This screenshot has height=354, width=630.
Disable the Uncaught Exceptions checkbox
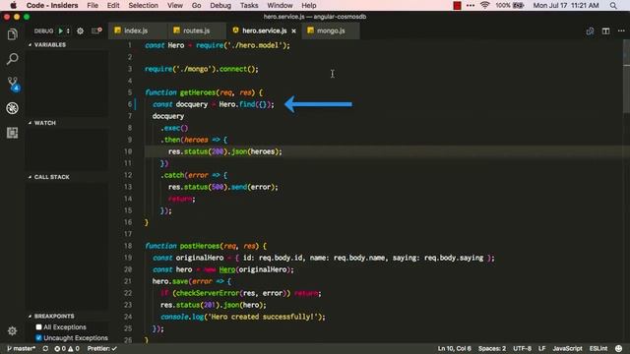tap(38, 338)
